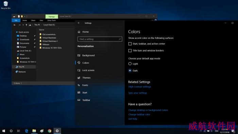
Task: Select This PC in the navigation pane
Action: (x=21, y=67)
